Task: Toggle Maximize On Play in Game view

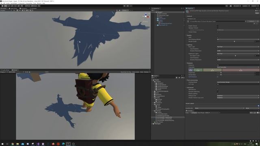Action: pos(126,72)
